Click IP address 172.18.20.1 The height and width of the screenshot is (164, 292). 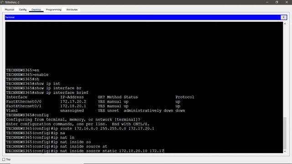point(73,106)
